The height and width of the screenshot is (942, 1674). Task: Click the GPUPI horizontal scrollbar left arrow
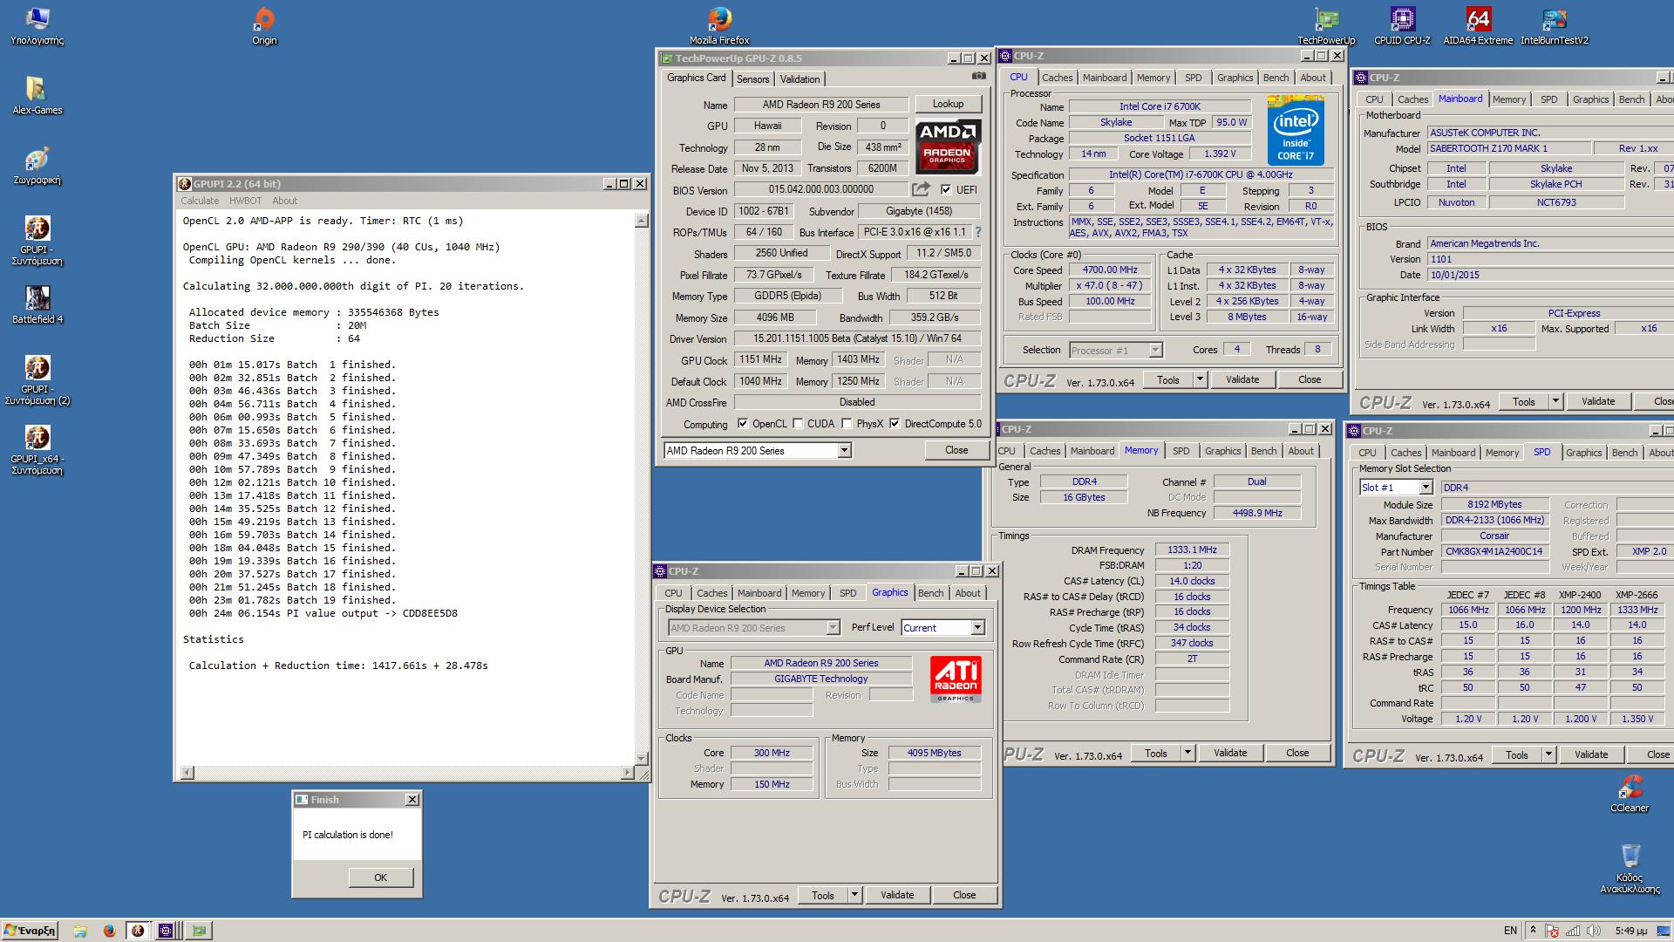187,773
